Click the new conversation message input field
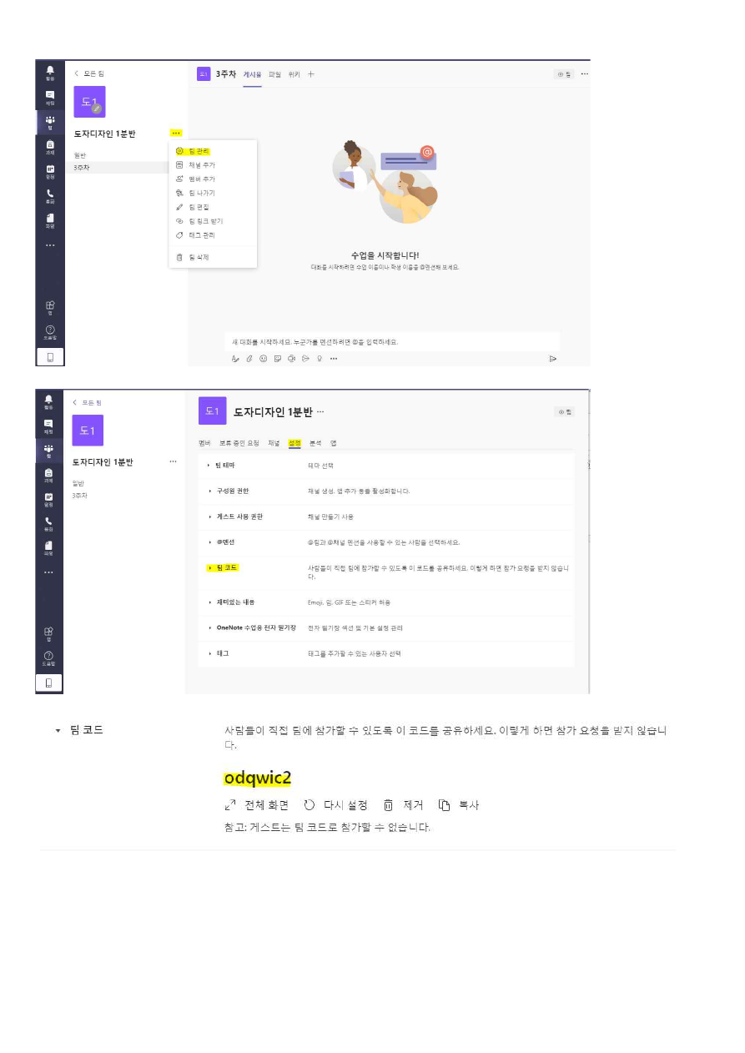 coord(392,342)
